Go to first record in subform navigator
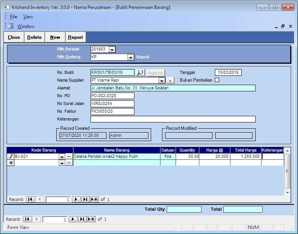This screenshot has width=298, height=234. (x=30, y=199)
